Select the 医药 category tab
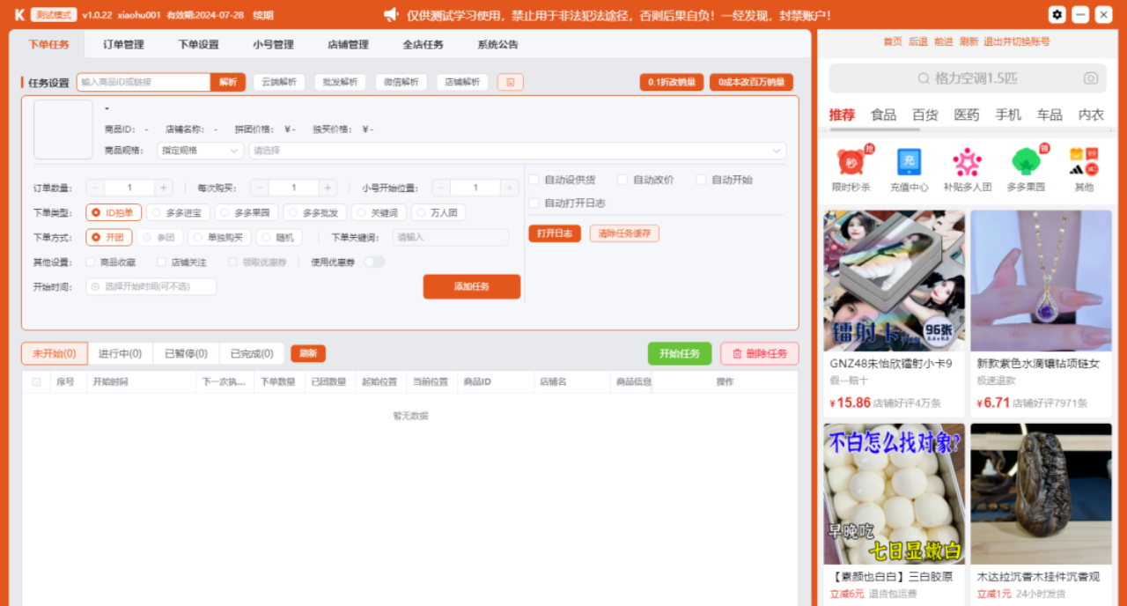1127x606 pixels. 966,114
